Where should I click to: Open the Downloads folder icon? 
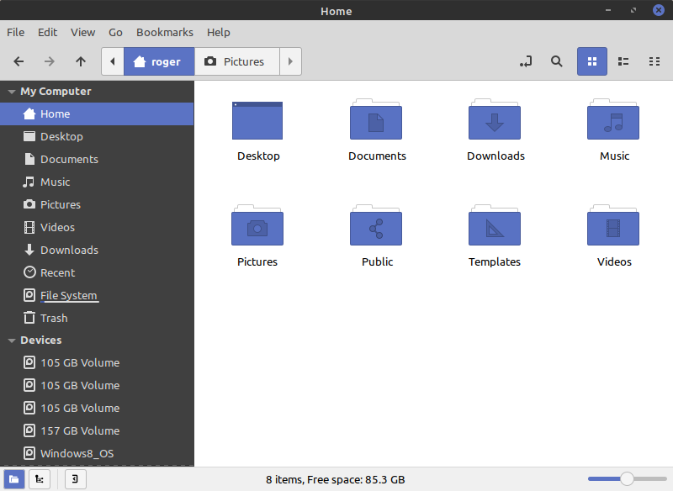(x=495, y=121)
